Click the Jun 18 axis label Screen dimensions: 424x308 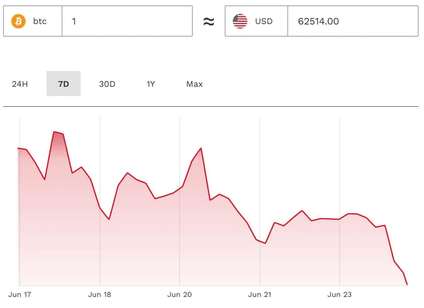99,295
